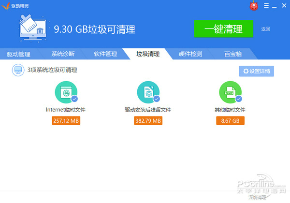Uncheck the 驱动安装后残留文件 checkmark
The image size is (290, 203).
tap(157, 99)
